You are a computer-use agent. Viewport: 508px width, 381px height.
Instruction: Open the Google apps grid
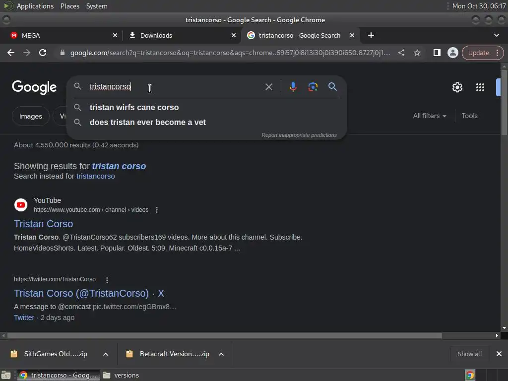tap(480, 87)
